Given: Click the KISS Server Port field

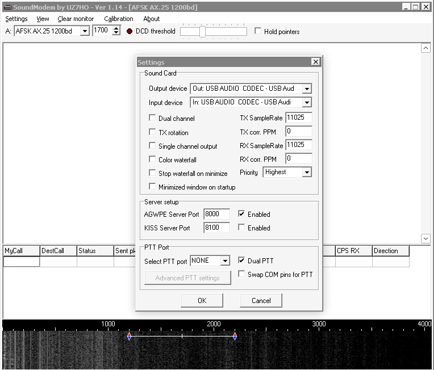Looking at the screenshot, I should click(217, 228).
